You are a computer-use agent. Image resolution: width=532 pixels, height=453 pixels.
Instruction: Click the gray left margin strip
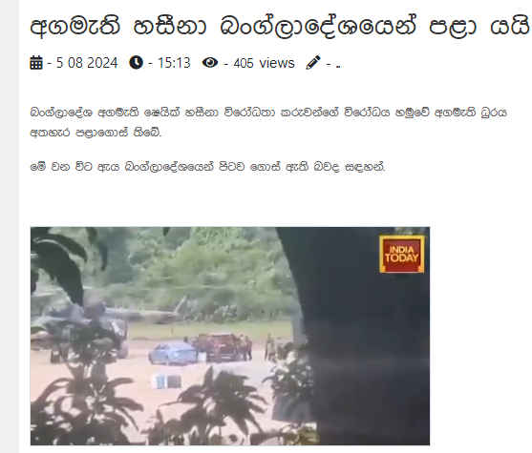[x=10, y=226]
